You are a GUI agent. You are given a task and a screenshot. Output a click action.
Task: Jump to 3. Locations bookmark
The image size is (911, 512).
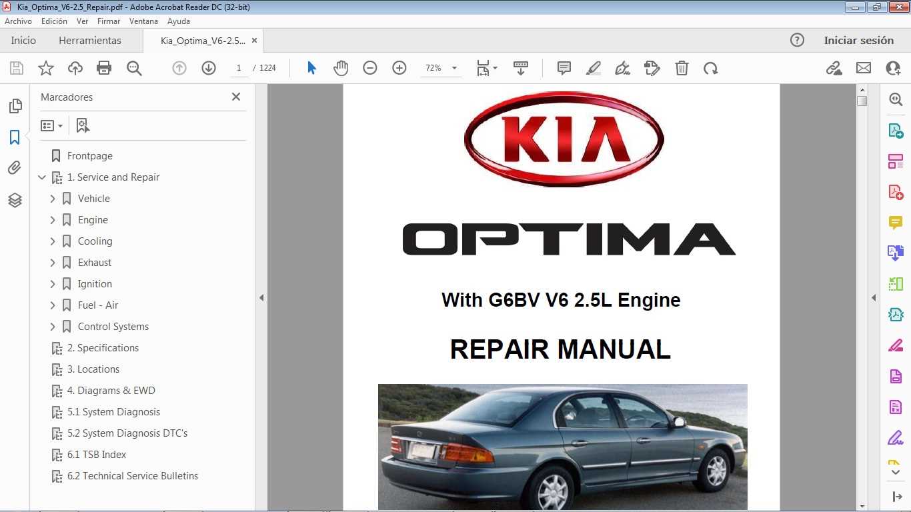pos(93,369)
